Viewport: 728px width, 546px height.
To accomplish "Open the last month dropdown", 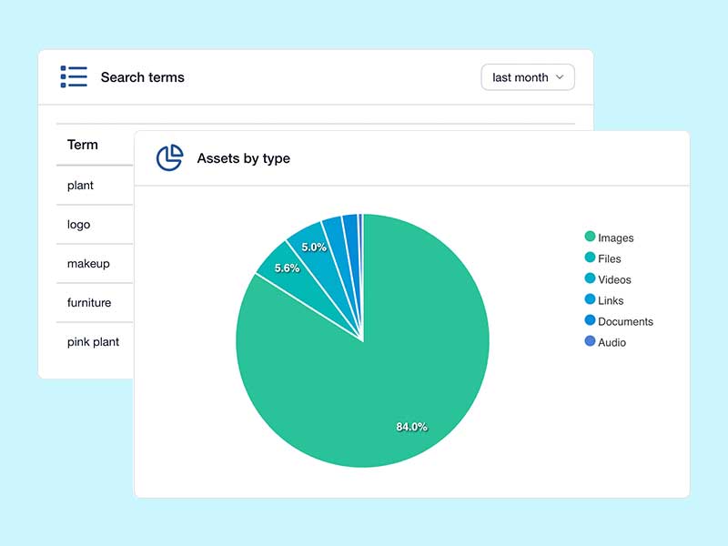I will click(528, 77).
